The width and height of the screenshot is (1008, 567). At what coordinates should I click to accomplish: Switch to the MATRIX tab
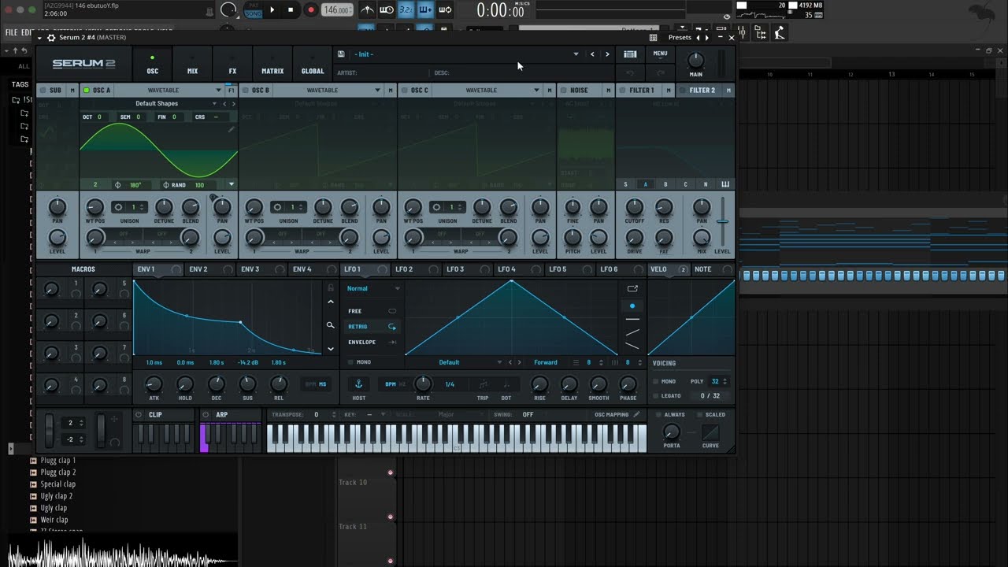(x=272, y=65)
